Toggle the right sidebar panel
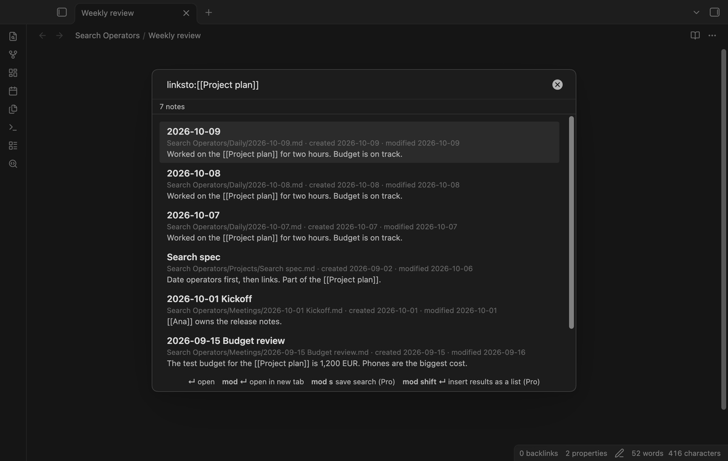Viewport: 728px width, 461px height. pyautogui.click(x=714, y=12)
